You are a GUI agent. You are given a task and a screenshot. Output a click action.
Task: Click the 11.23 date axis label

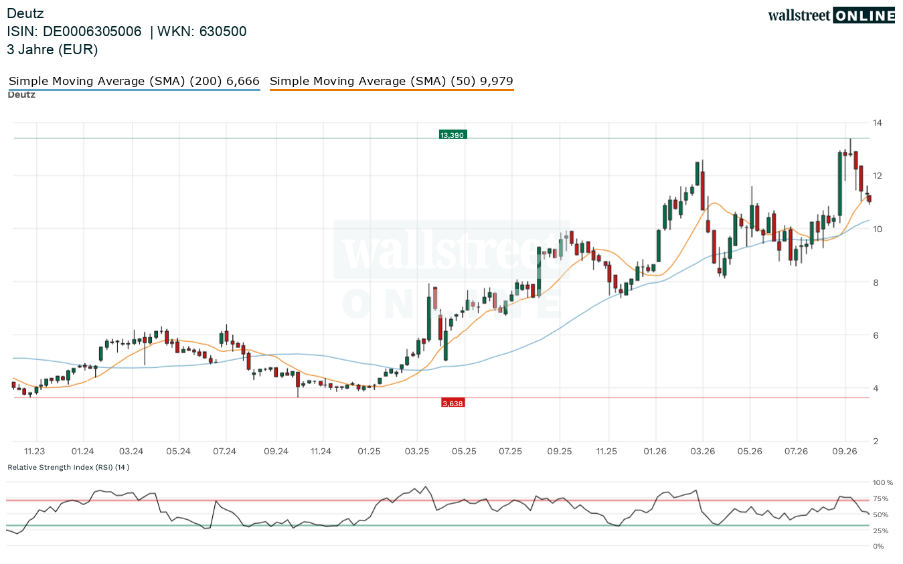point(35,452)
